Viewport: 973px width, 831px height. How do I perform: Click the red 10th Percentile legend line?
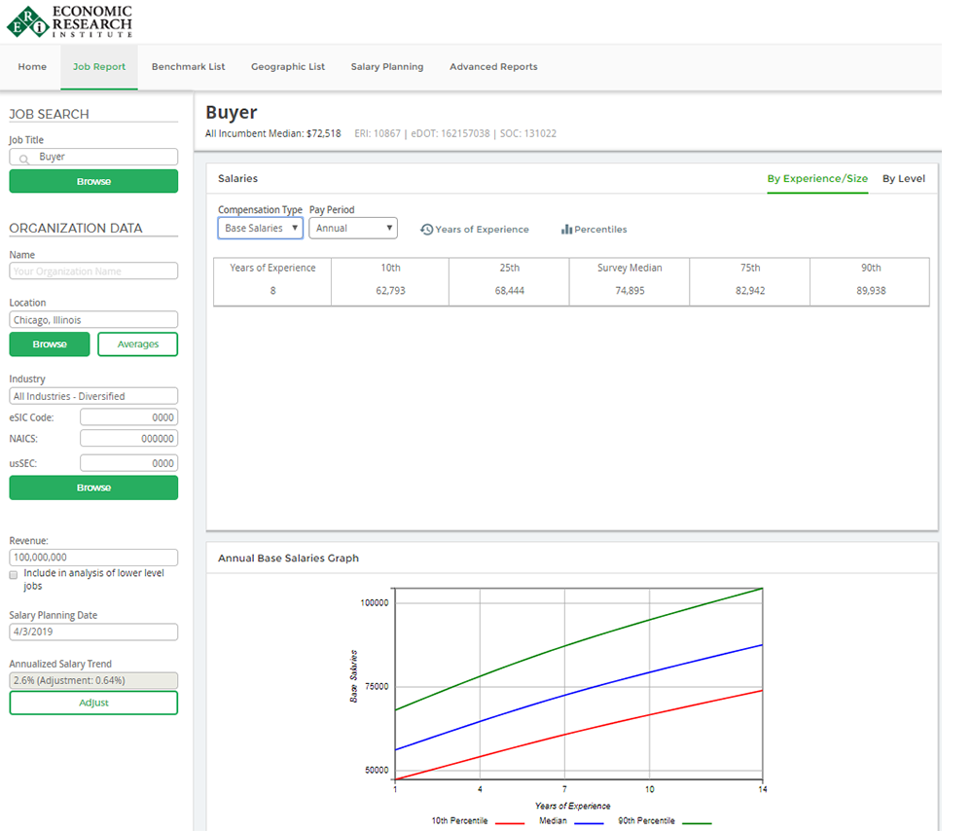coord(510,823)
